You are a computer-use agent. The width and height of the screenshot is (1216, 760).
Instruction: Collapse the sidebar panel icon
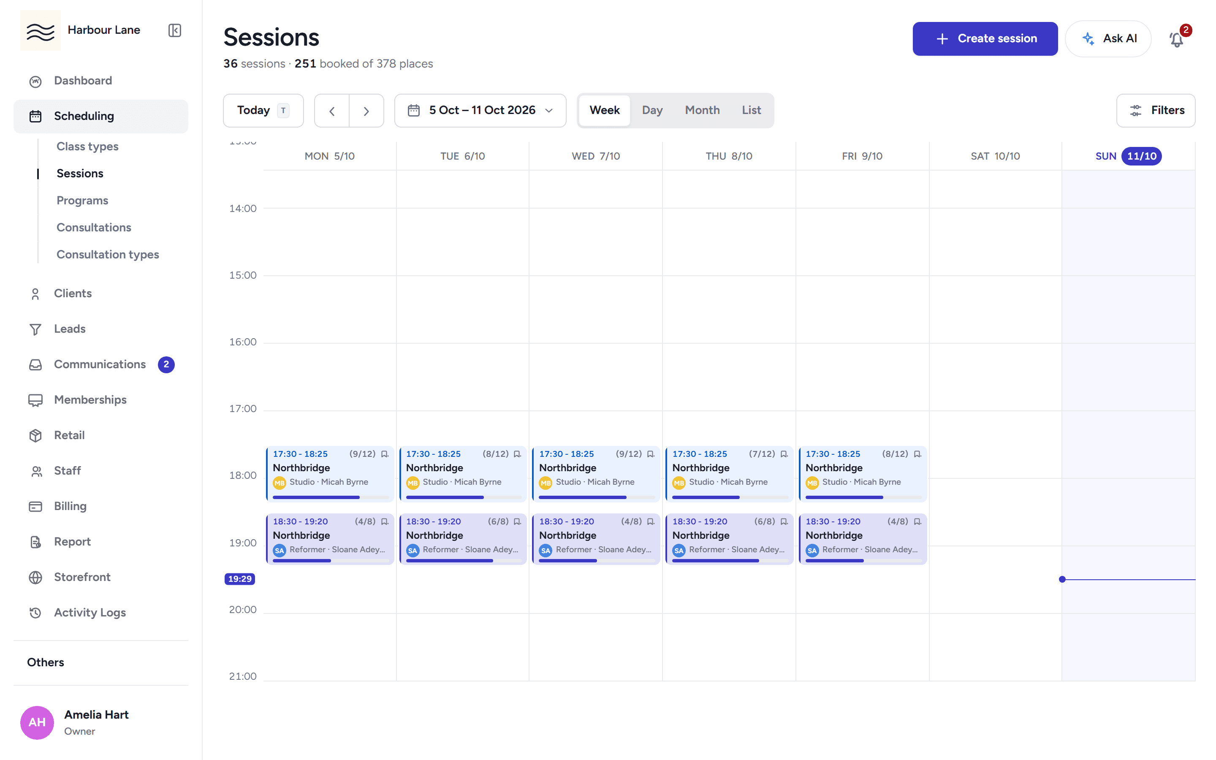[174, 30]
